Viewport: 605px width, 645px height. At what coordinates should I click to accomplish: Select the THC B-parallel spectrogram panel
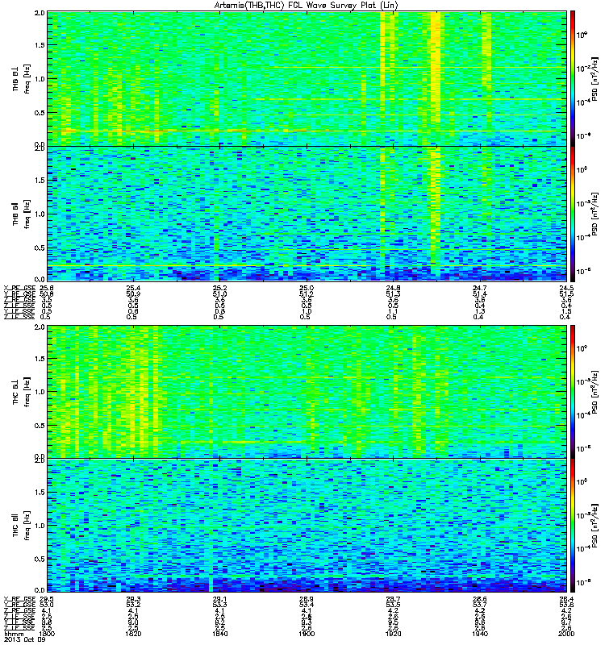[307, 526]
